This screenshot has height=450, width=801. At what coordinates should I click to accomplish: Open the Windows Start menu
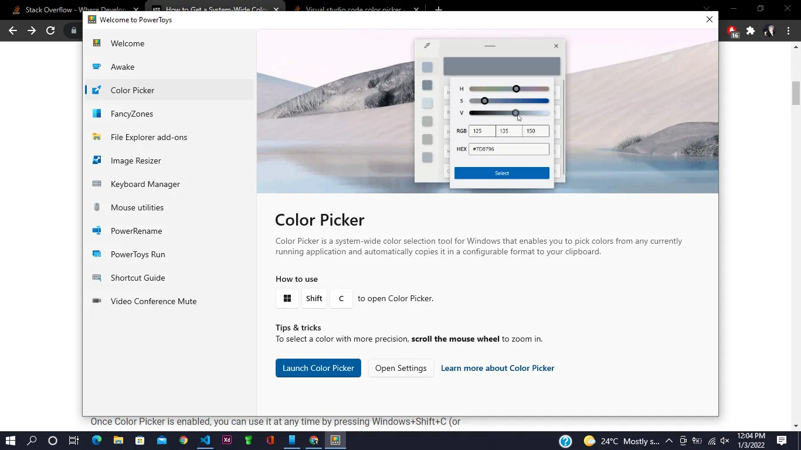pos(11,441)
